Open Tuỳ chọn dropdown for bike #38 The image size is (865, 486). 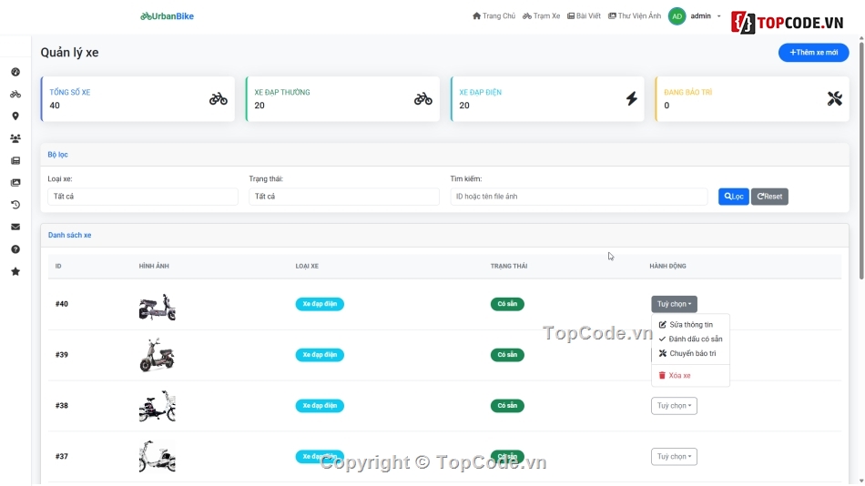[x=674, y=406]
